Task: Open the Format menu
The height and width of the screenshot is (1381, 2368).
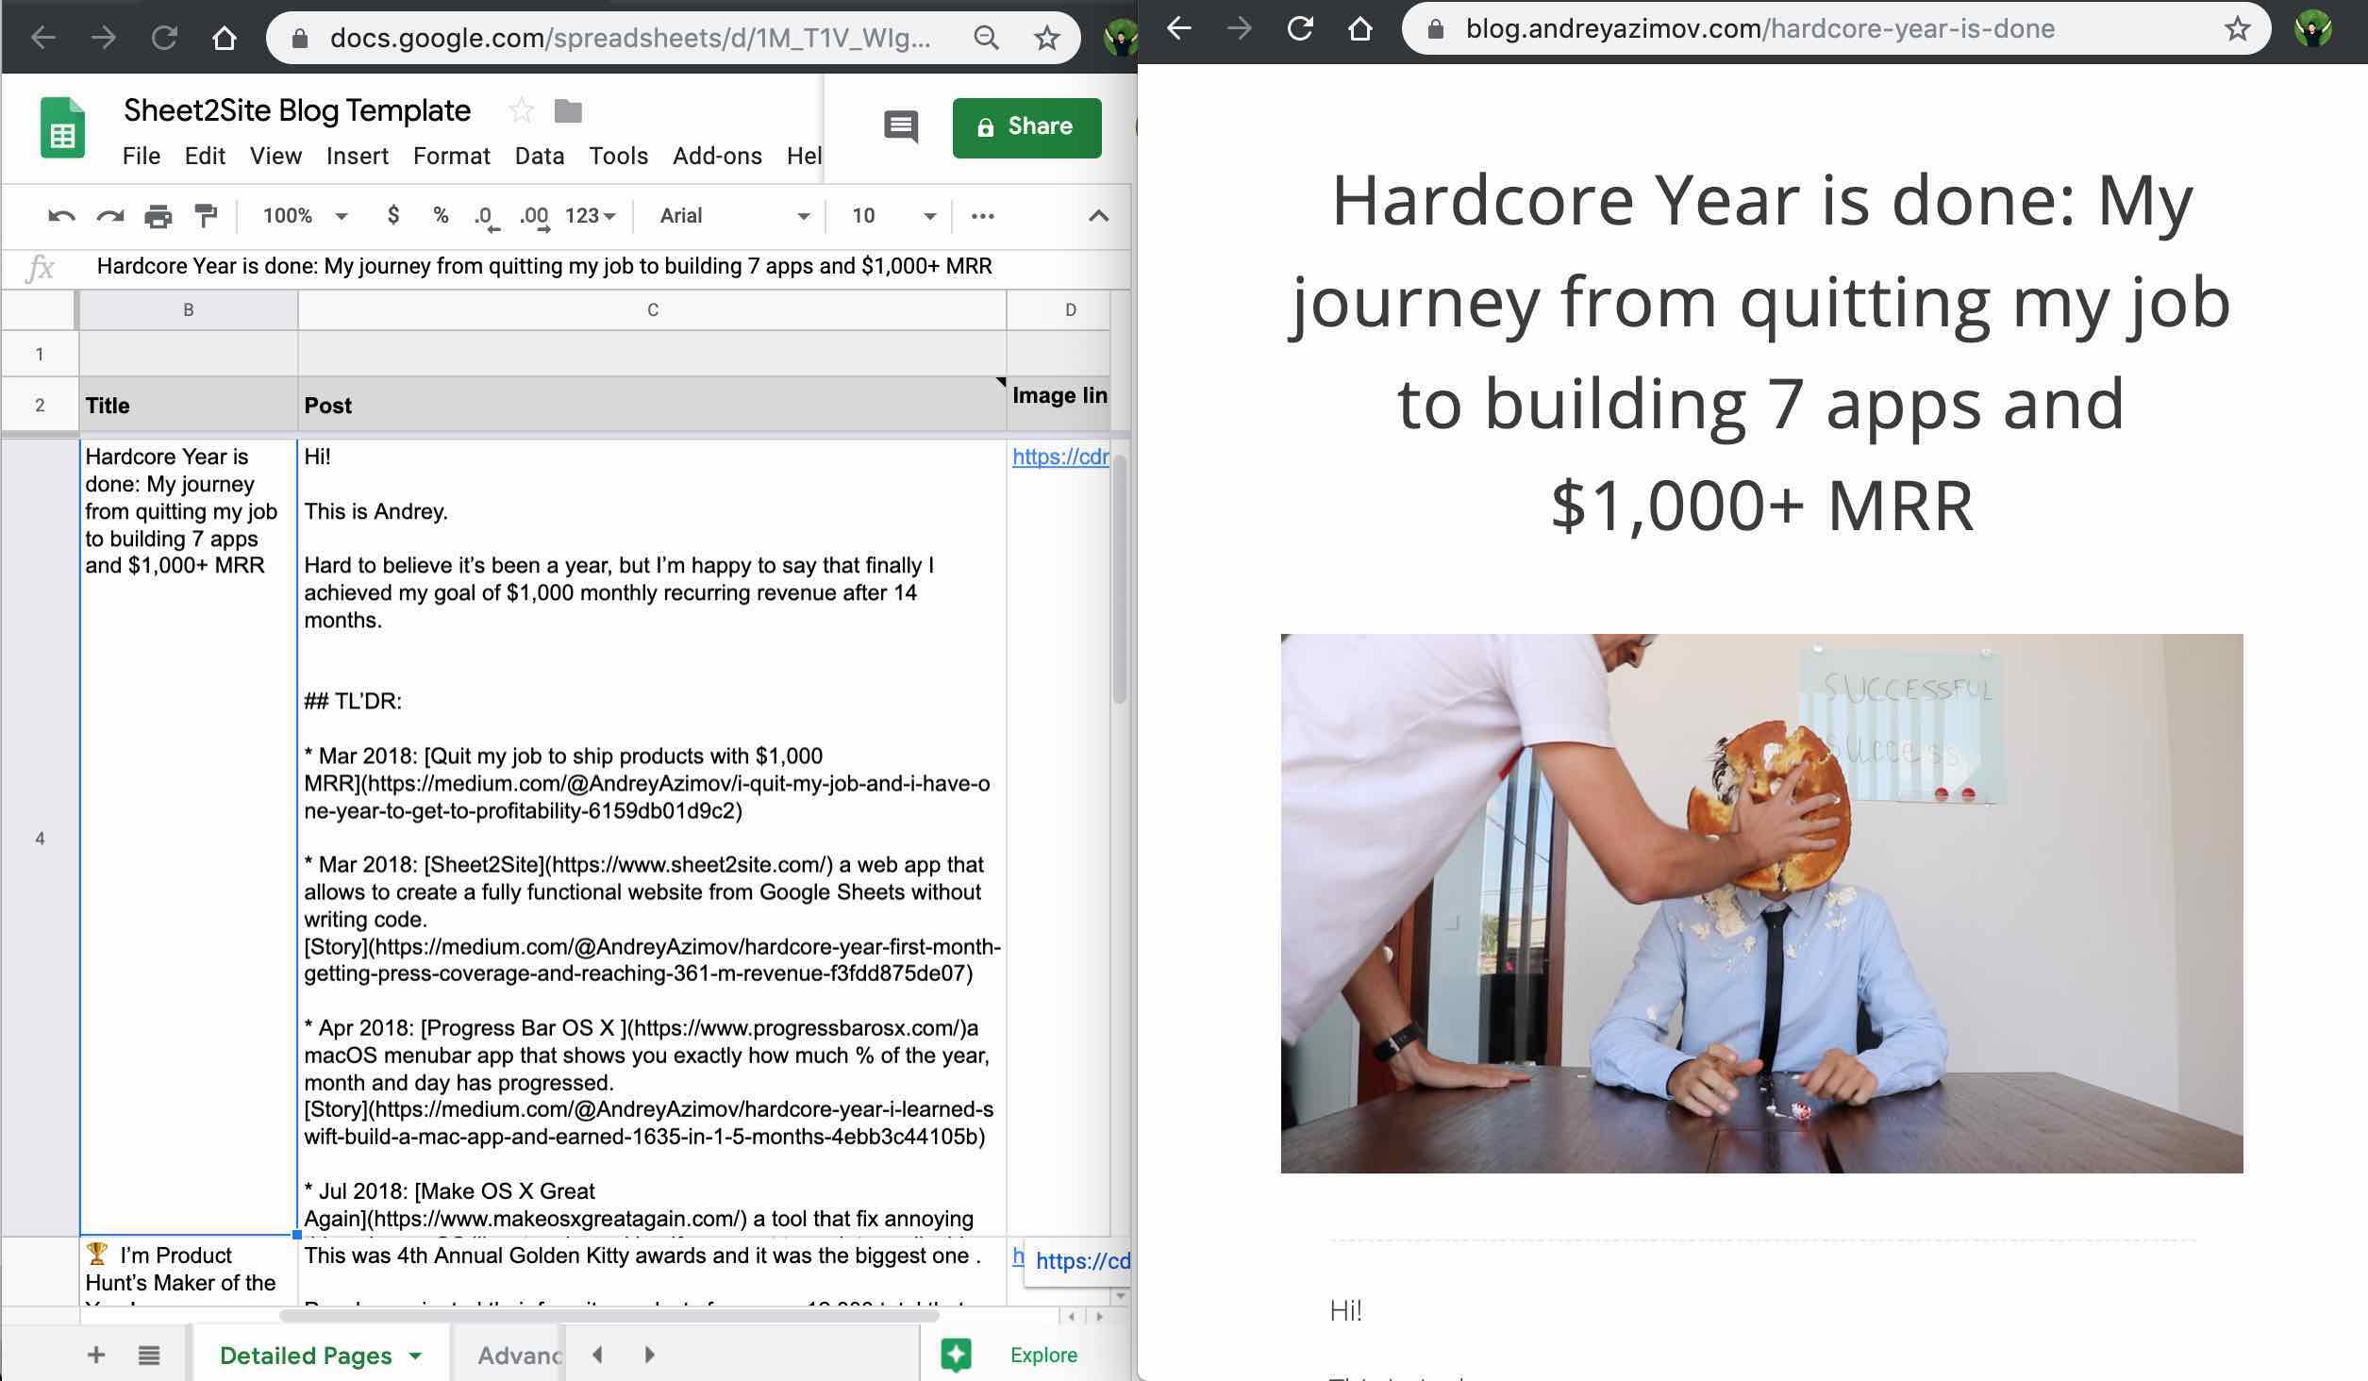Action: click(x=451, y=156)
